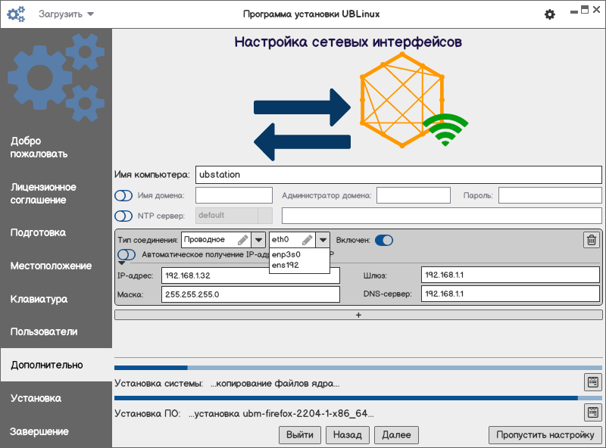Open the Загрузить dropdown menu
Viewport: 606px width, 448px height.
point(66,14)
